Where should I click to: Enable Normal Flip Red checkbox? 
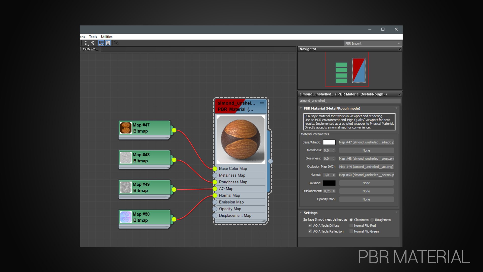(351, 225)
